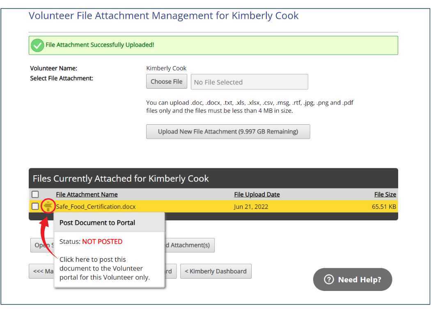Click the Choose File button
Screen dimensions: 431x309
point(167,81)
